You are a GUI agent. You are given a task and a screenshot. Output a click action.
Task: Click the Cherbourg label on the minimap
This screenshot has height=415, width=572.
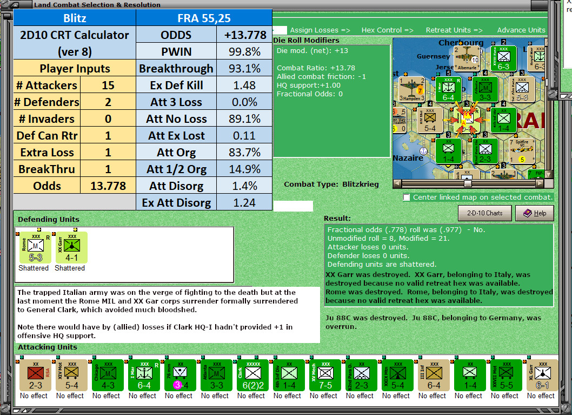click(x=461, y=43)
